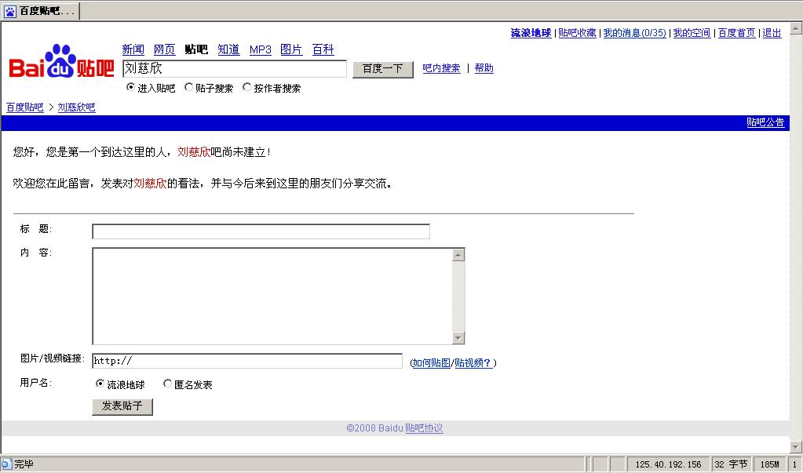Switch to the MP3 search tab

click(260, 49)
